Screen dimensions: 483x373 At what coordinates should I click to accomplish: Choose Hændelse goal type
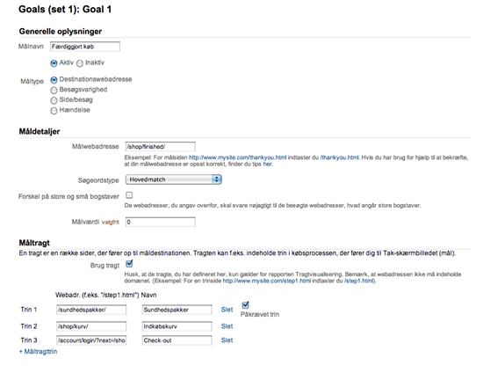pyautogui.click(x=54, y=111)
